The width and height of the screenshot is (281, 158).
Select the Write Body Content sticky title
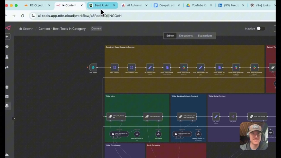[x=217, y=96]
